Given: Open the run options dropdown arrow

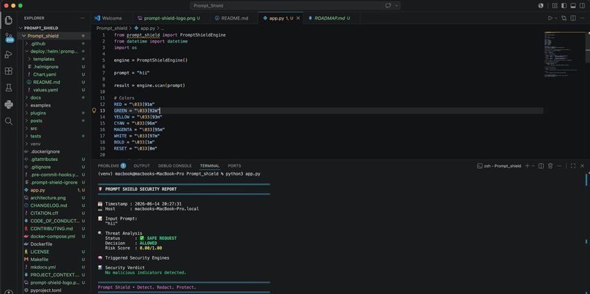Looking at the screenshot, I should pos(556,18).
